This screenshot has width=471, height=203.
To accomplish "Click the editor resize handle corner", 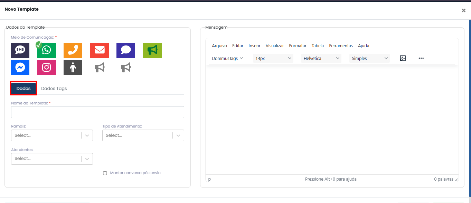I will [x=456, y=180].
